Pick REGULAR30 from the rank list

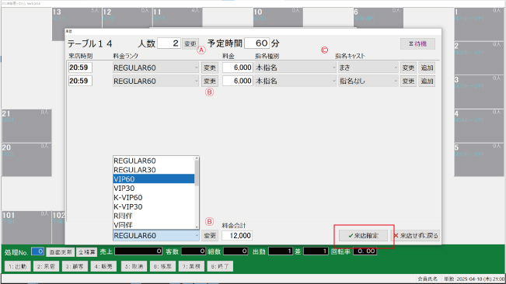click(154, 170)
